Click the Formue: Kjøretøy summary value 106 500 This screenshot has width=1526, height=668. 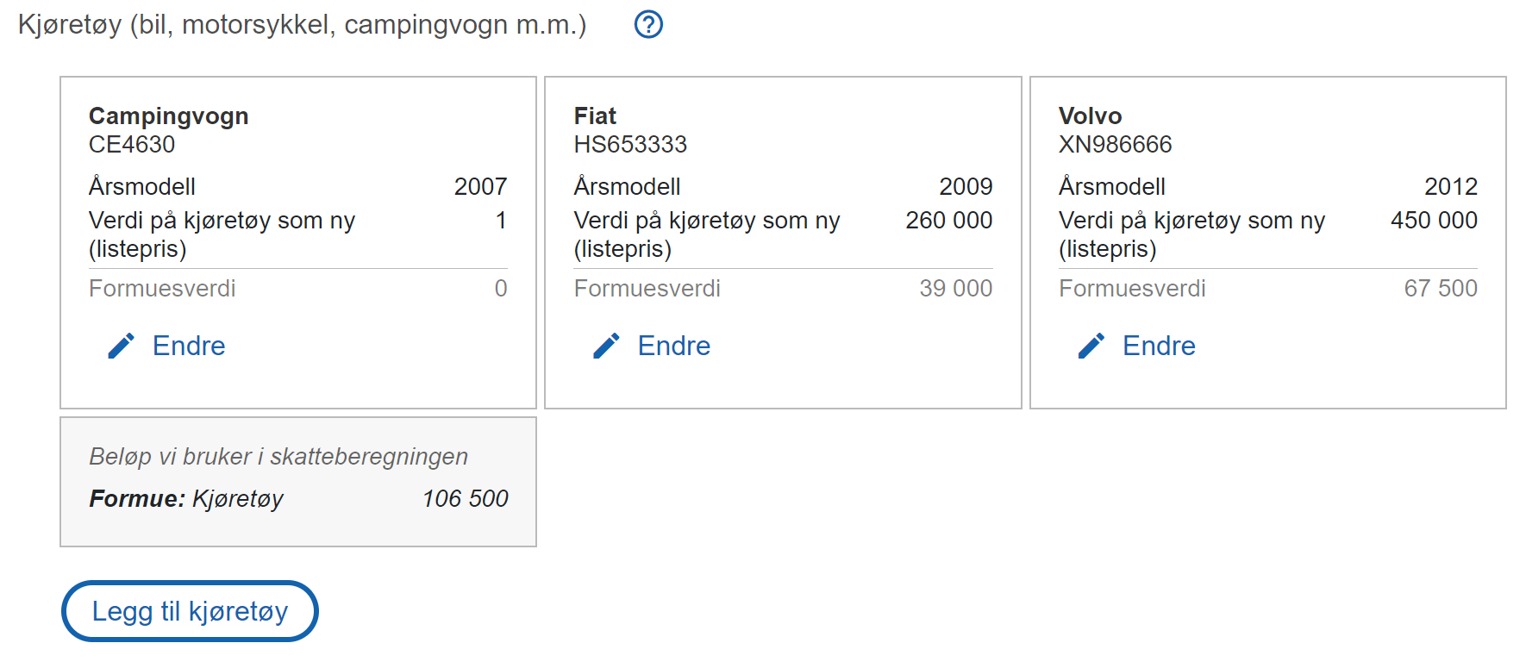point(464,498)
